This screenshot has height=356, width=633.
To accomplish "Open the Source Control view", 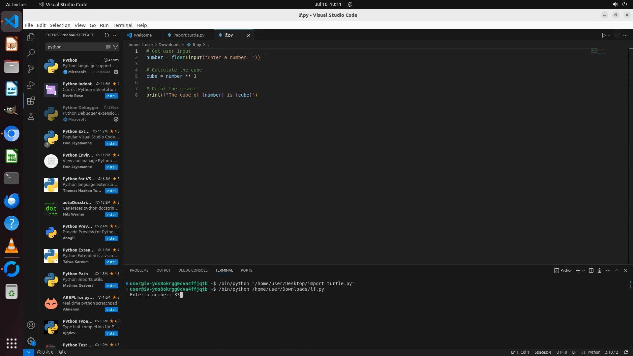I will (31, 69).
